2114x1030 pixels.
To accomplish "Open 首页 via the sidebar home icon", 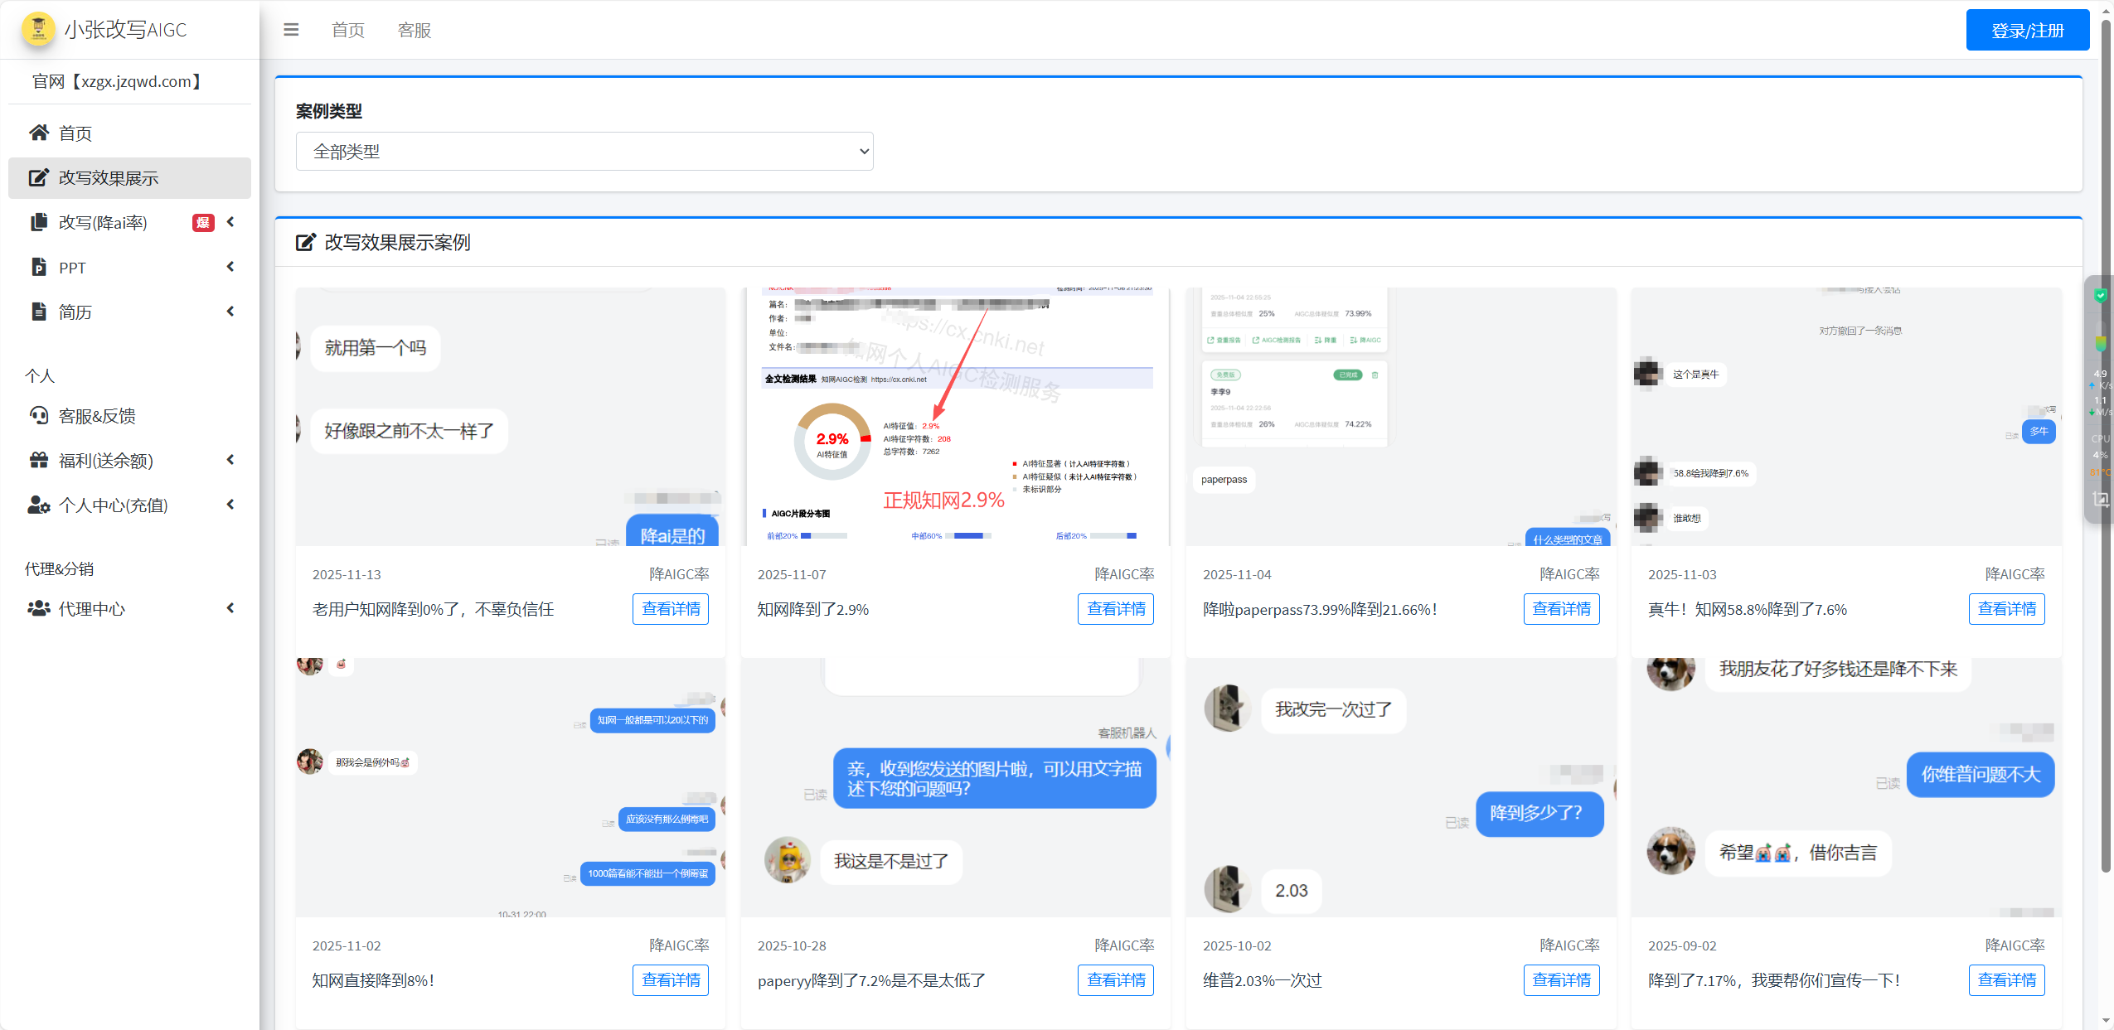I will coord(38,133).
